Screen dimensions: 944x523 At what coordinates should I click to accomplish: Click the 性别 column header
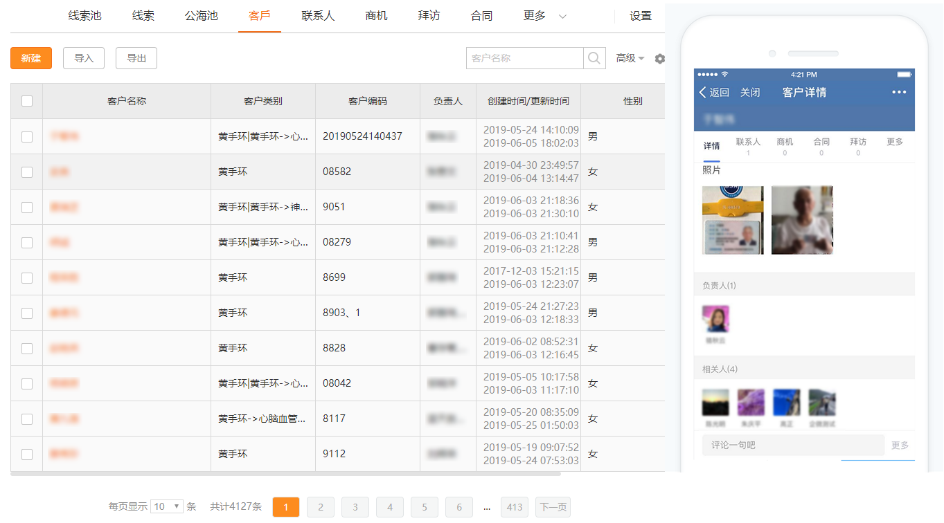pyautogui.click(x=633, y=101)
